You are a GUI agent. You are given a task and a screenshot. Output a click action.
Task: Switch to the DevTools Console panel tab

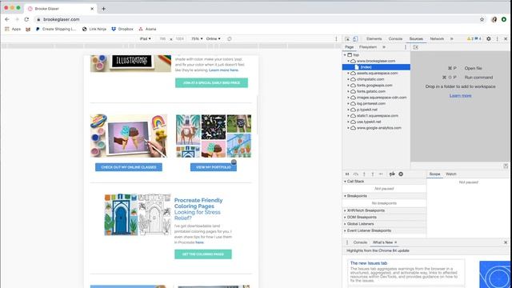(395, 38)
